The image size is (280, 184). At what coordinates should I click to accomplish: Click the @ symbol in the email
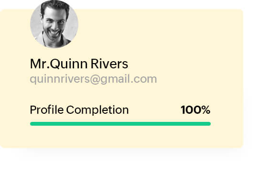click(95, 79)
